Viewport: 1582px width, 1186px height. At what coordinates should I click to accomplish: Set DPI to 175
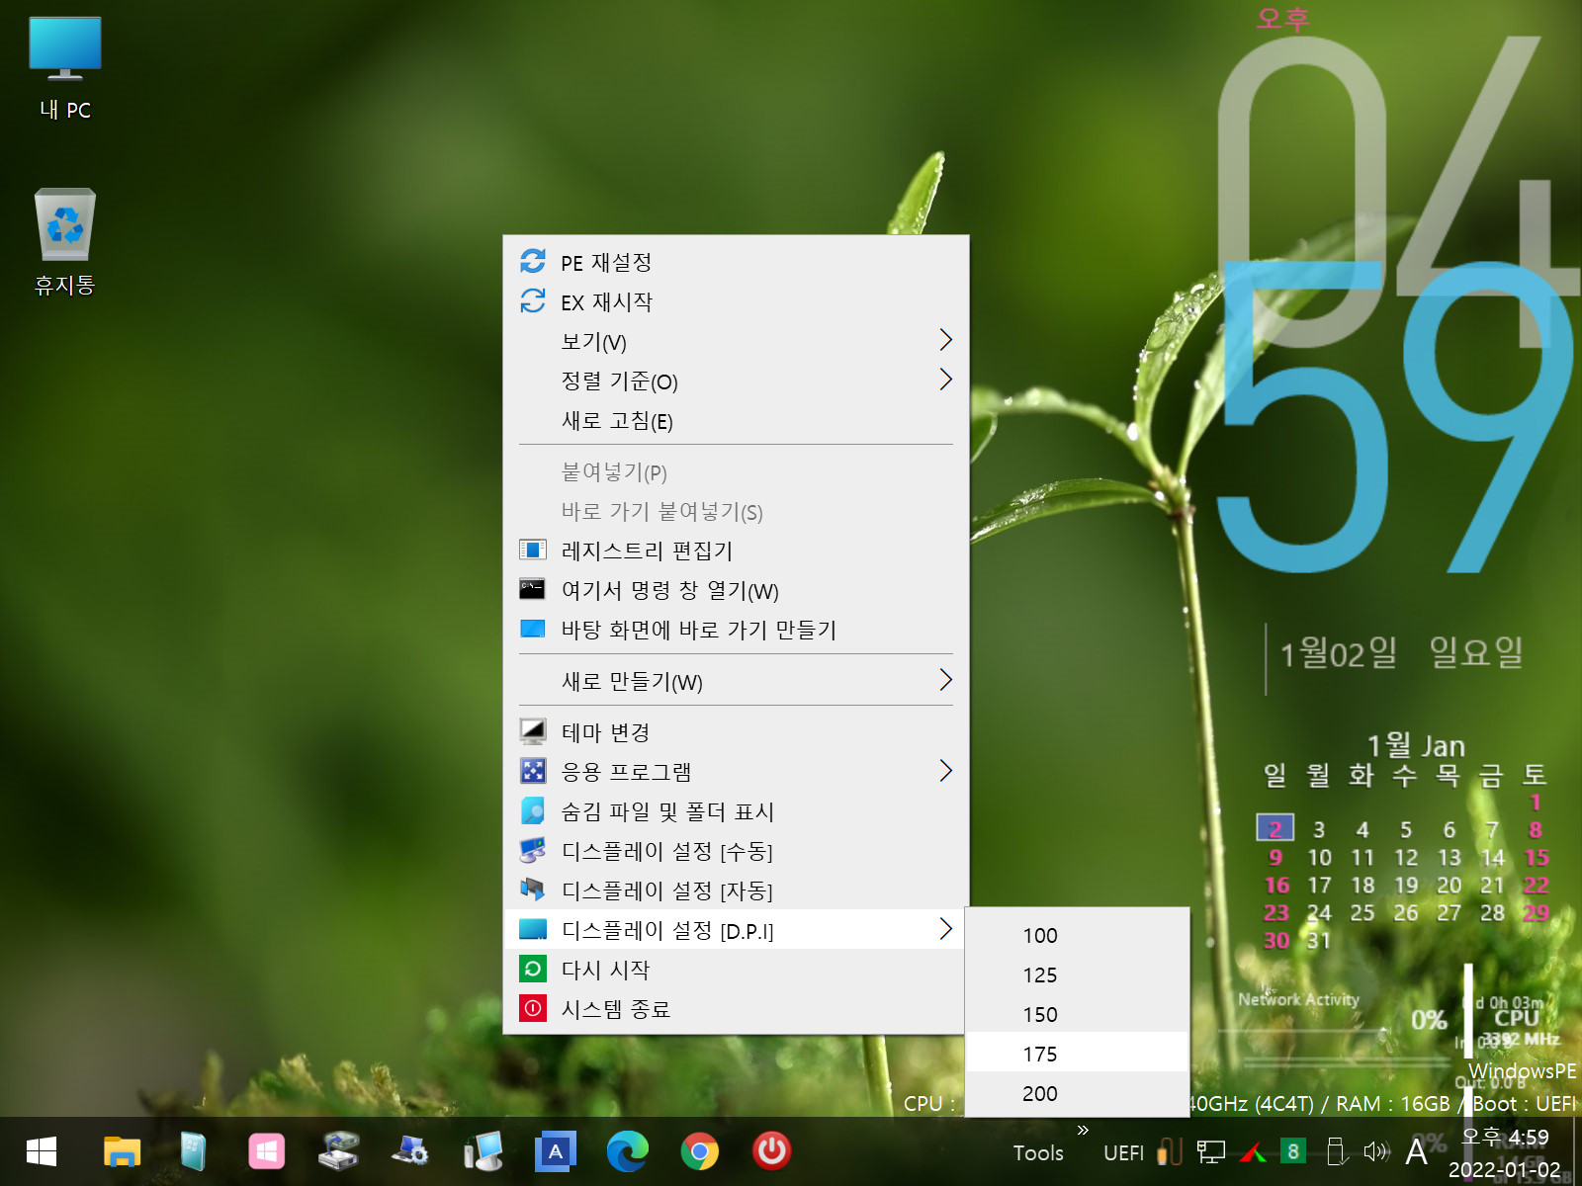[1077, 1054]
